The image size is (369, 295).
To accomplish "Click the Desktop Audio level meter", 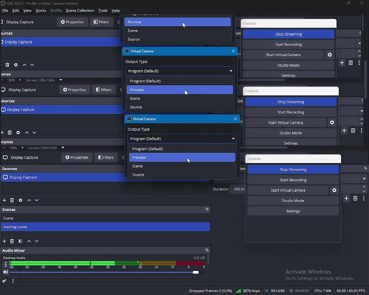I will pyautogui.click(x=107, y=263).
